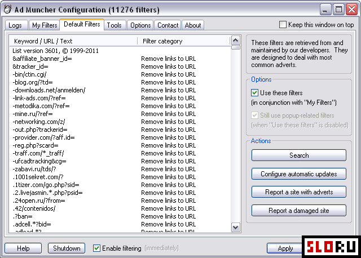Open the Tools tab
The height and width of the screenshot is (258, 361).
[115, 25]
